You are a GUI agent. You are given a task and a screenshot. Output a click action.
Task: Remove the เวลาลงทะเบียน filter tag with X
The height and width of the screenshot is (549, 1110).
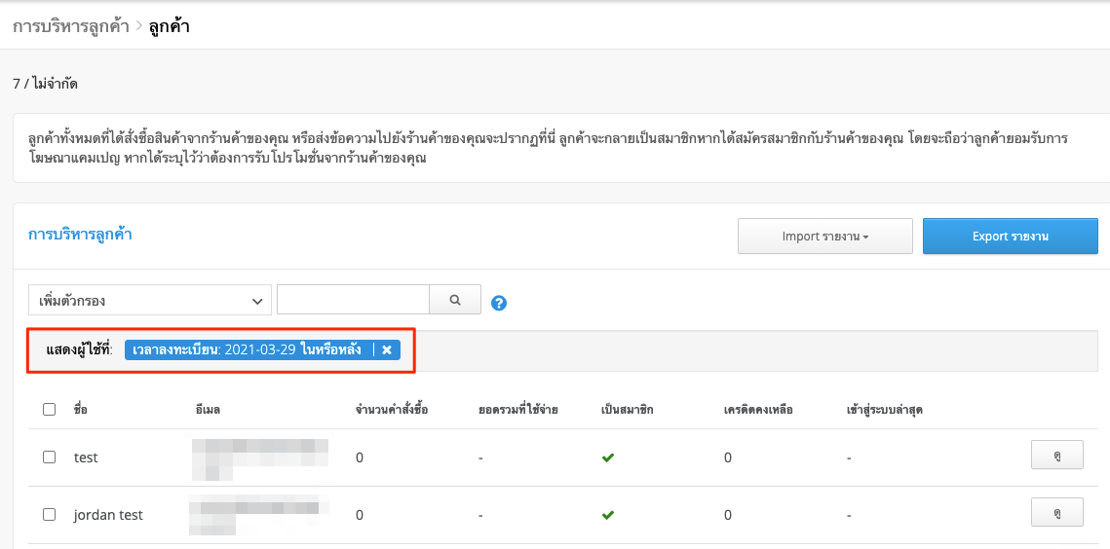pyautogui.click(x=387, y=349)
